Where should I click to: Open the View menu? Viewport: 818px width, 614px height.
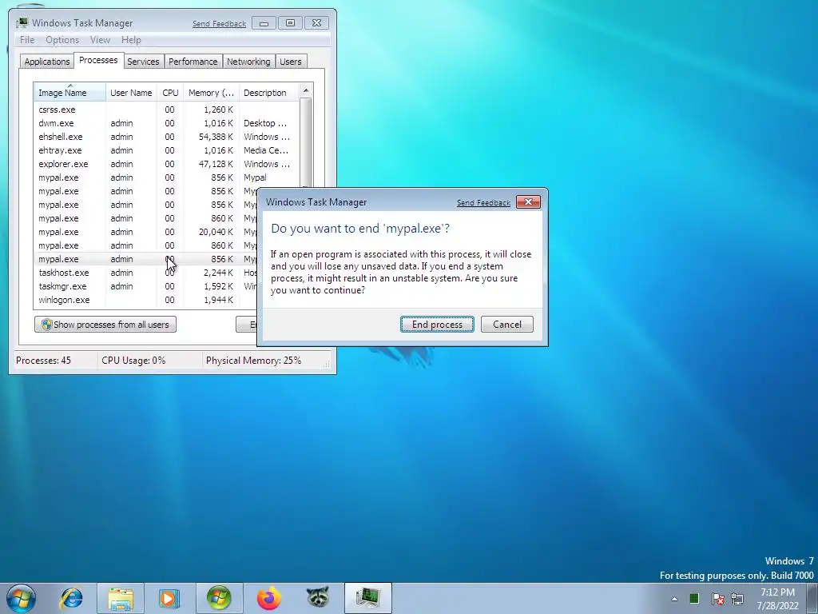click(100, 40)
